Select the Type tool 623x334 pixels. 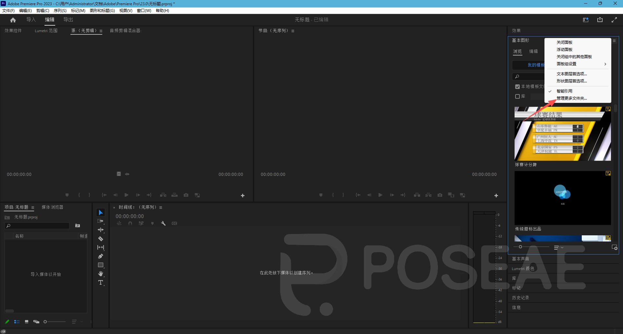(x=101, y=282)
